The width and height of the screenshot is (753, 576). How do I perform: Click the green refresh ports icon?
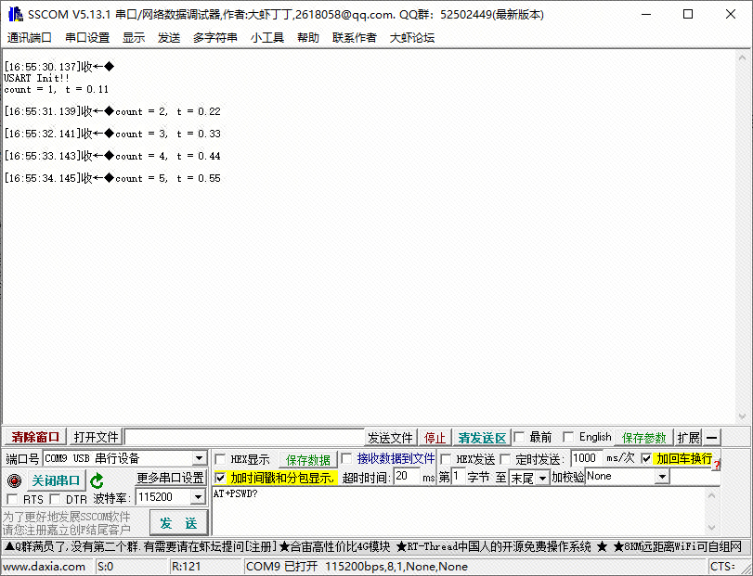tap(97, 480)
